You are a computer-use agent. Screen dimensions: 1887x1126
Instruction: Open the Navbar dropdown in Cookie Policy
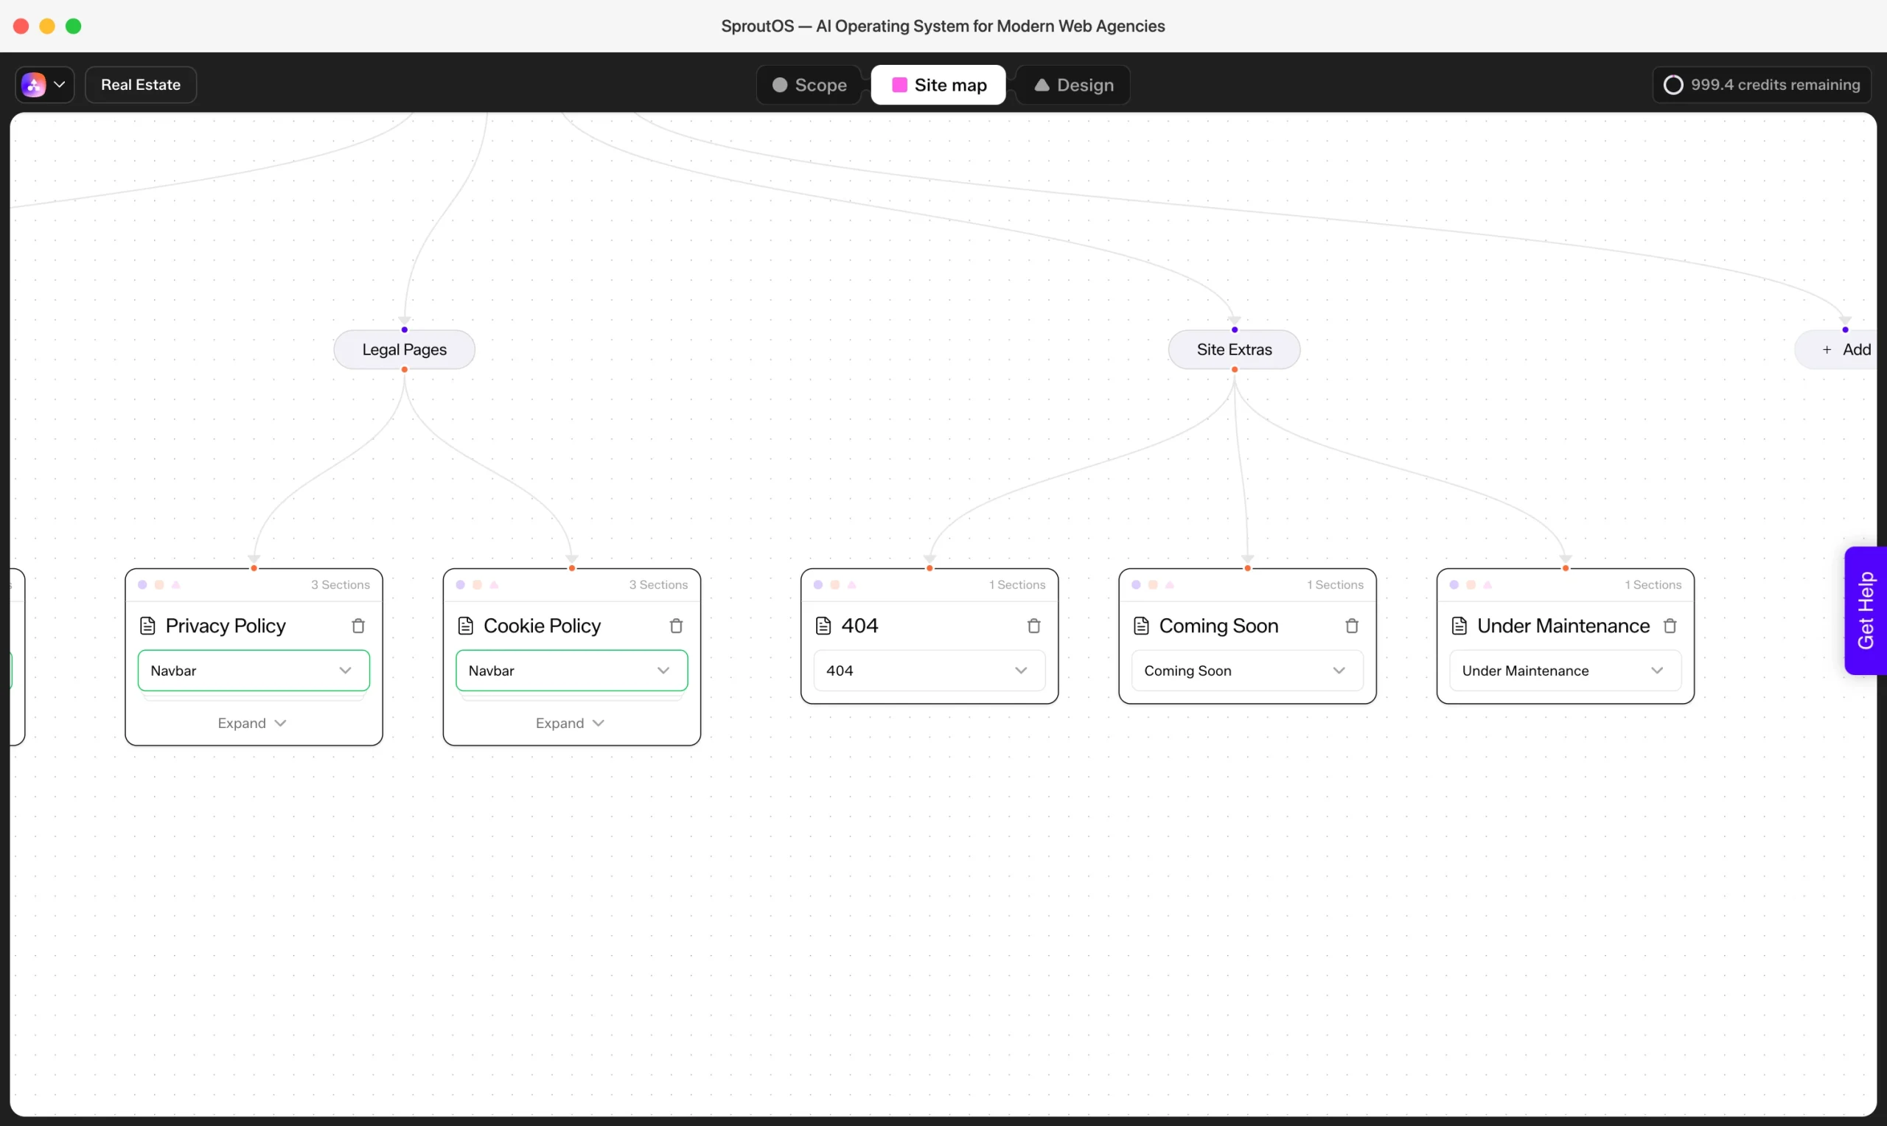coord(571,671)
